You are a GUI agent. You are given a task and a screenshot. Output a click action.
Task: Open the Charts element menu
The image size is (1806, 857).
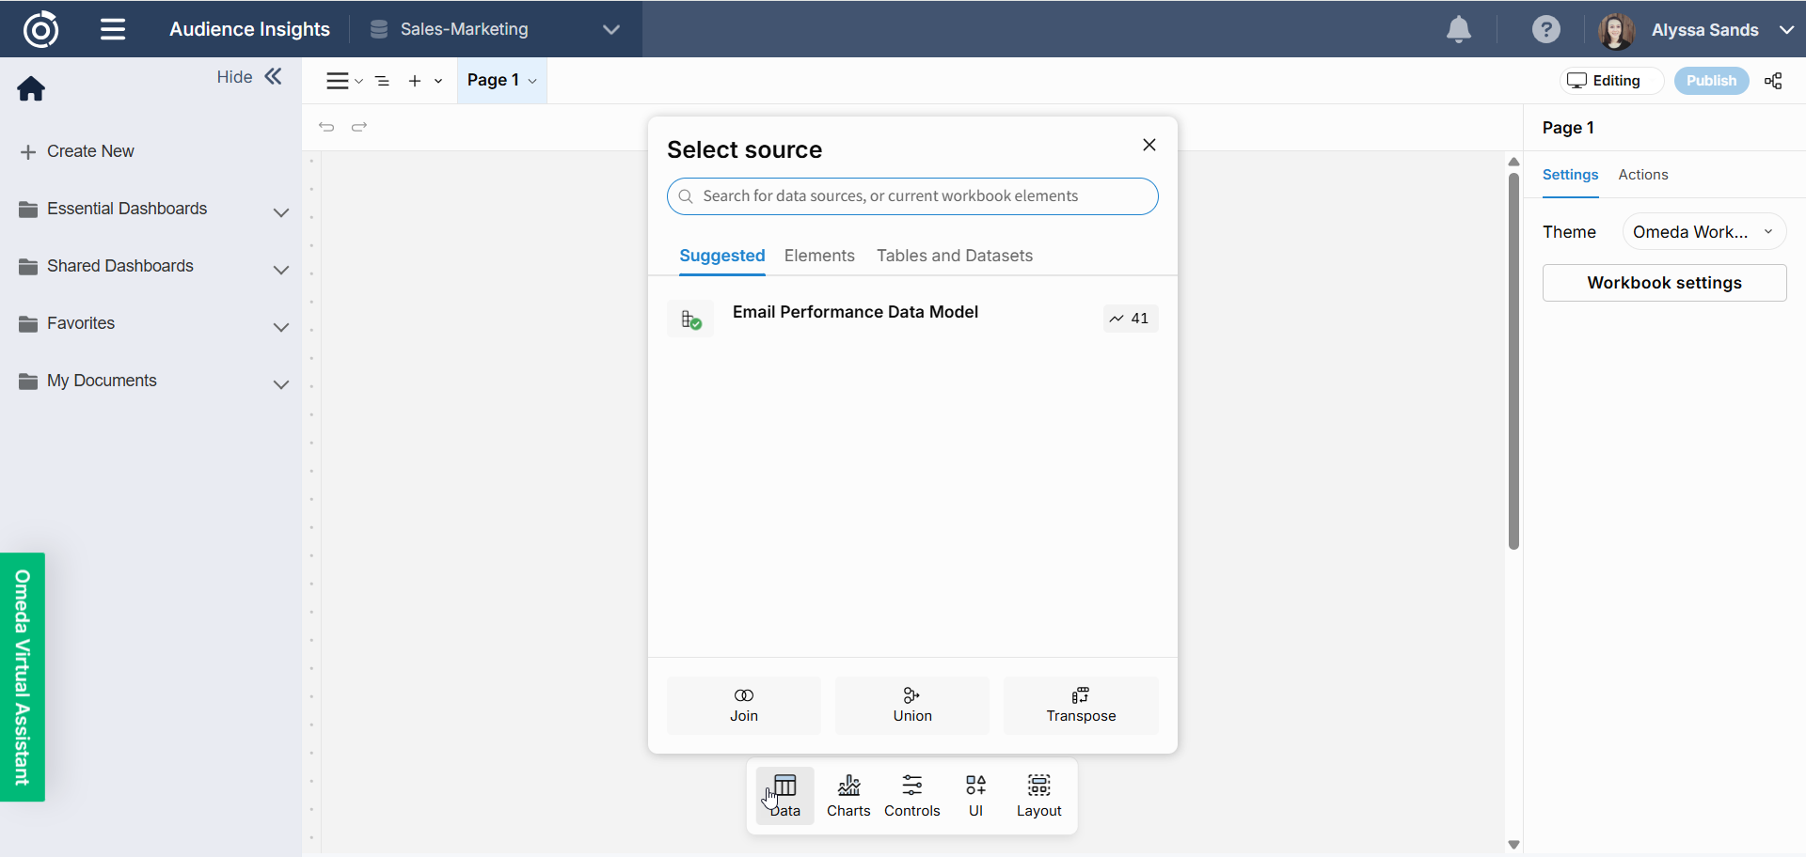[848, 795]
